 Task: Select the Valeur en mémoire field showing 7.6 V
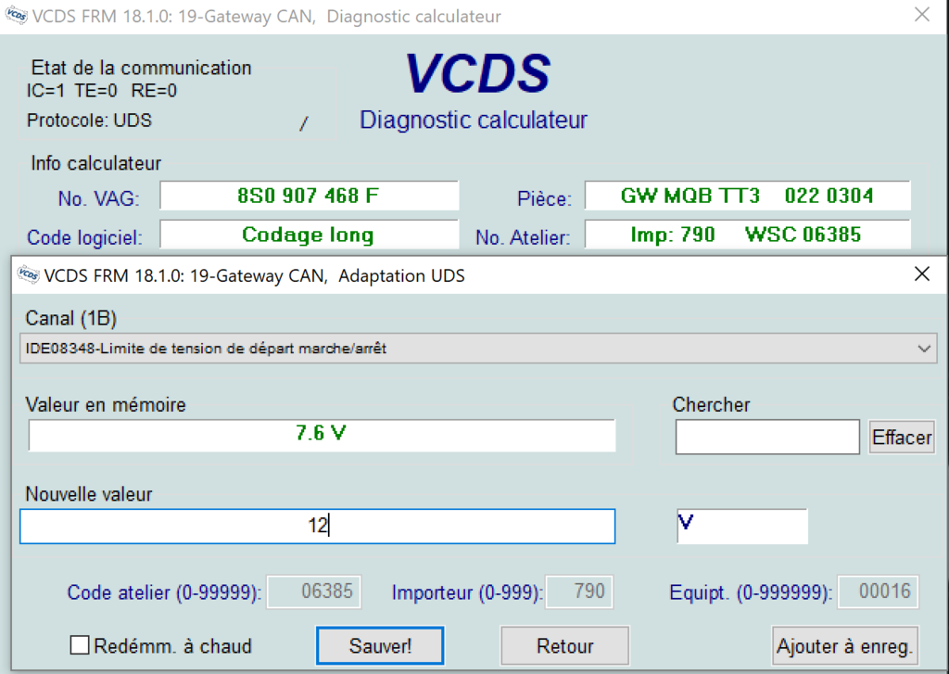(x=321, y=434)
